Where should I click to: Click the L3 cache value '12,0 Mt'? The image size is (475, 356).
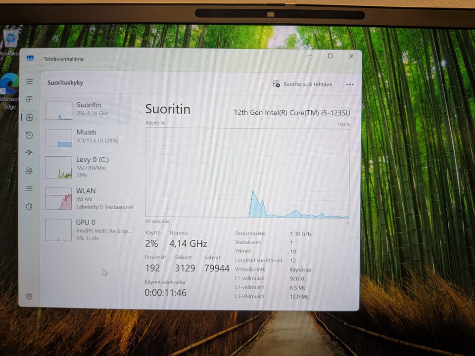(x=299, y=297)
